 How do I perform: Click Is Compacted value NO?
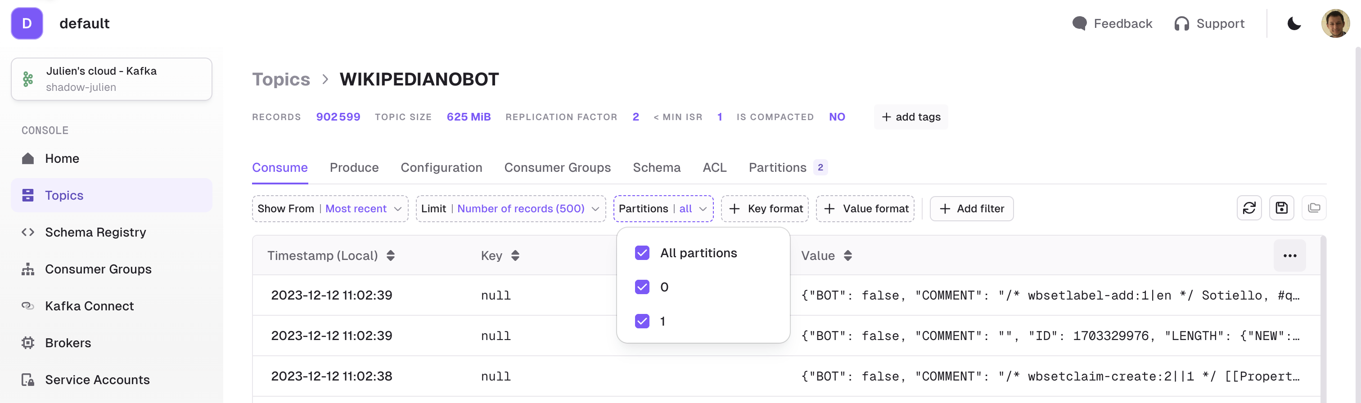pos(837,117)
